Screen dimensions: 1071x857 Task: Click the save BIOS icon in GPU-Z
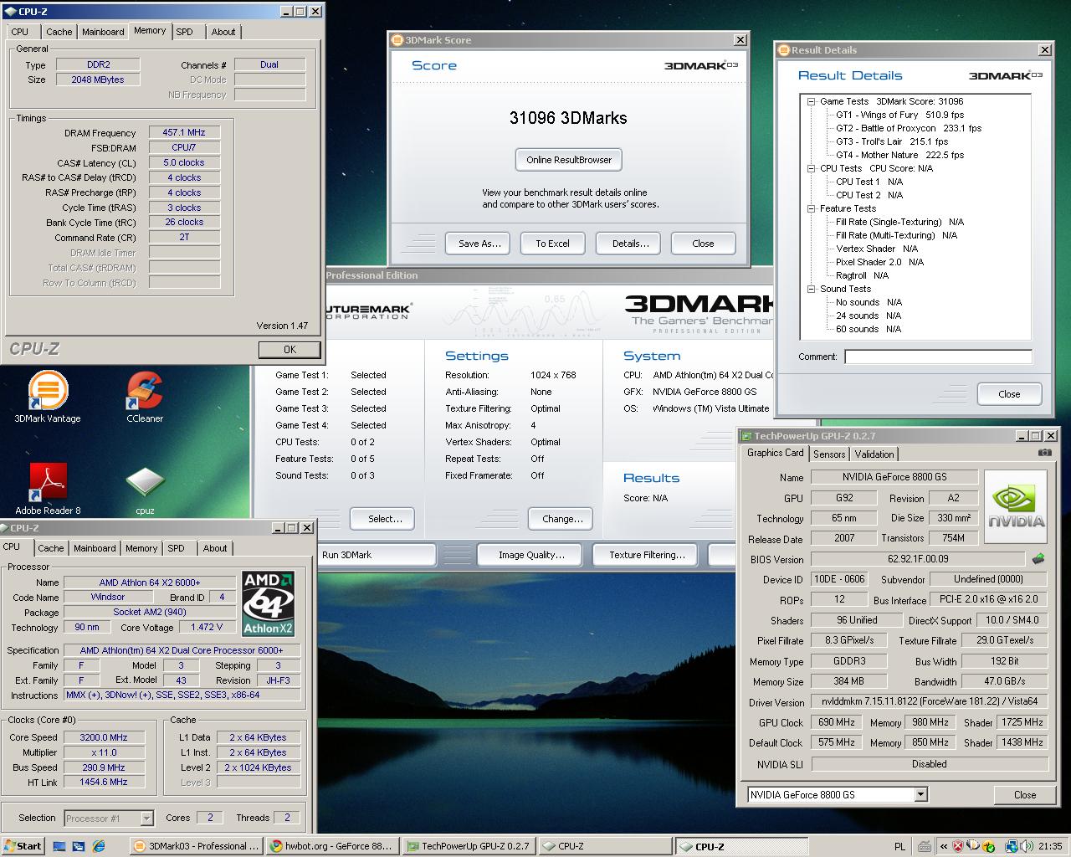[1038, 558]
